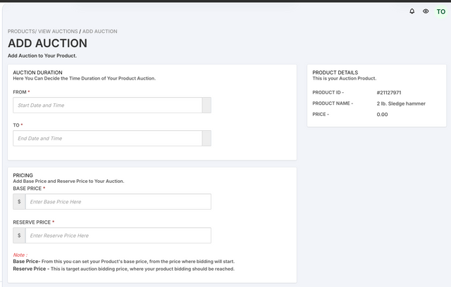Click the PRODUCT NAME - label
This screenshot has height=287, width=451.
pyautogui.click(x=333, y=103)
